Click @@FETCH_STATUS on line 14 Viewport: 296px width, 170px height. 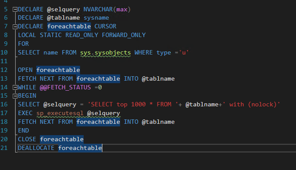65,87
